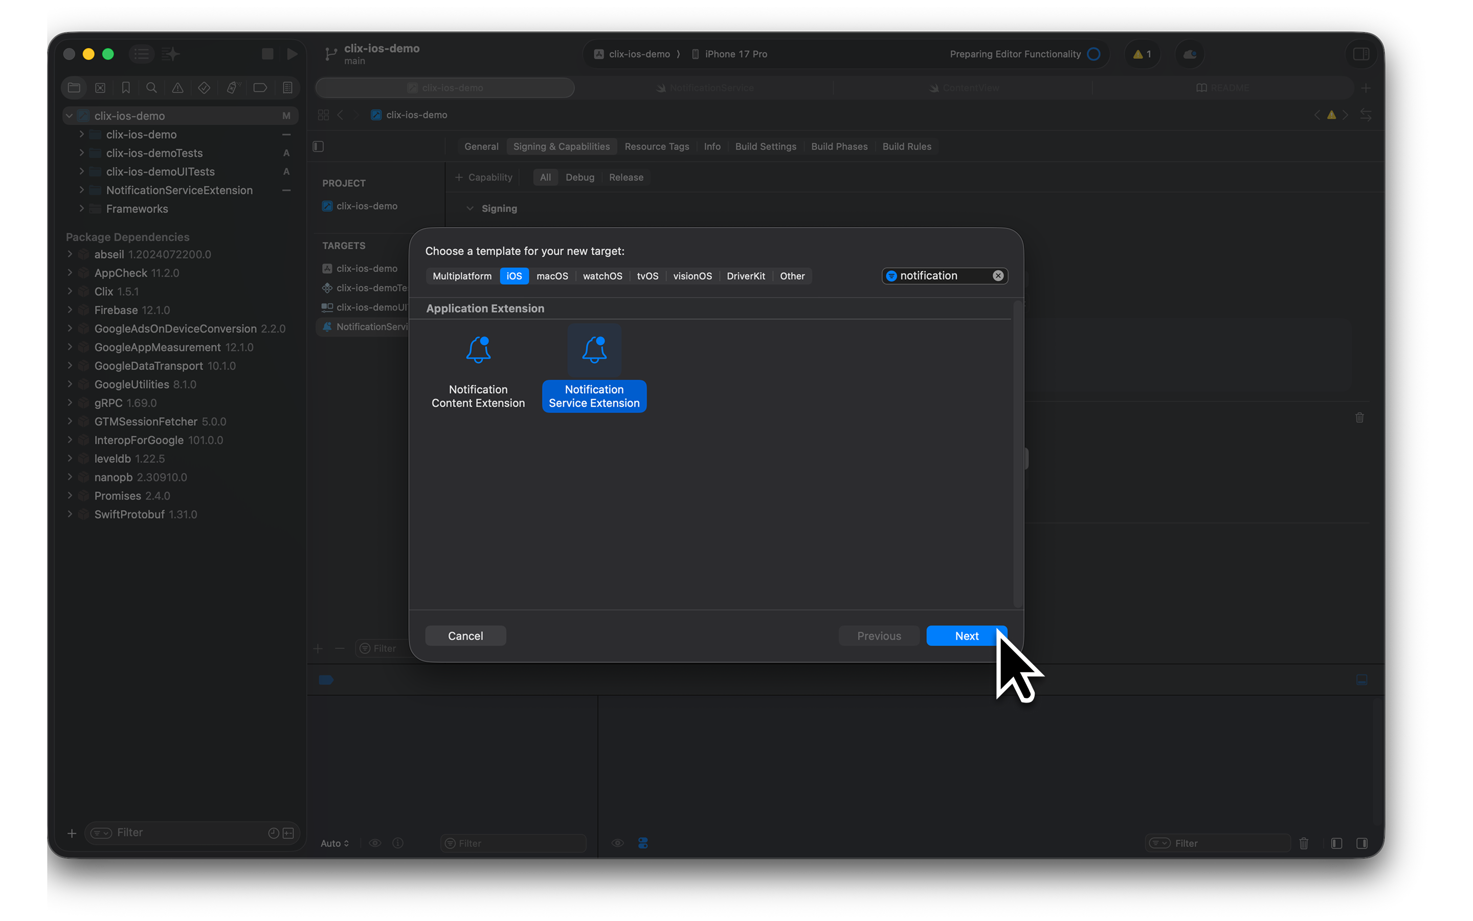Select the macOS platform tab in dialog
Screen dimensions: 1473x921
coord(551,276)
